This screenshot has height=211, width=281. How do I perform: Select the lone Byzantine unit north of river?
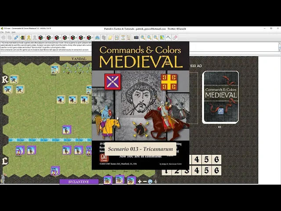(x=67, y=130)
